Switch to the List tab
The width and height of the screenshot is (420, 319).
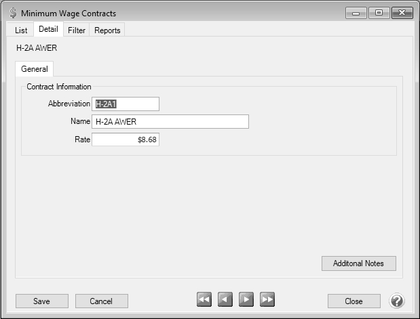coord(21,30)
